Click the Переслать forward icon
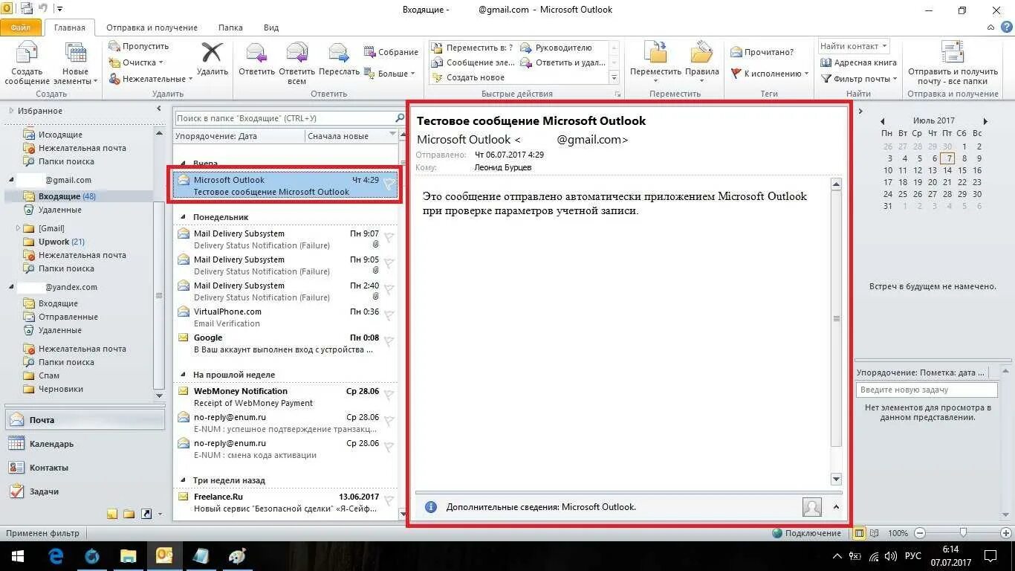 (339, 53)
